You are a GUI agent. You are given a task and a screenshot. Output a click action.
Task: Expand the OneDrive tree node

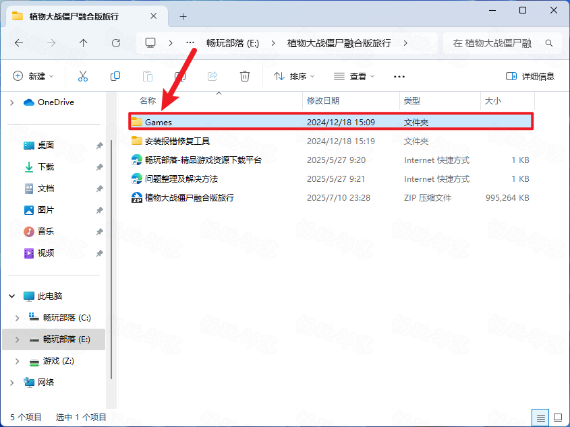coord(11,103)
